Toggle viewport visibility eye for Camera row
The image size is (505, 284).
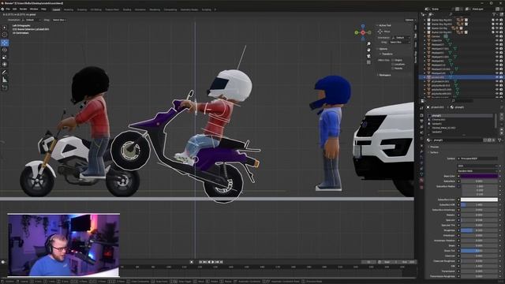(497, 36)
